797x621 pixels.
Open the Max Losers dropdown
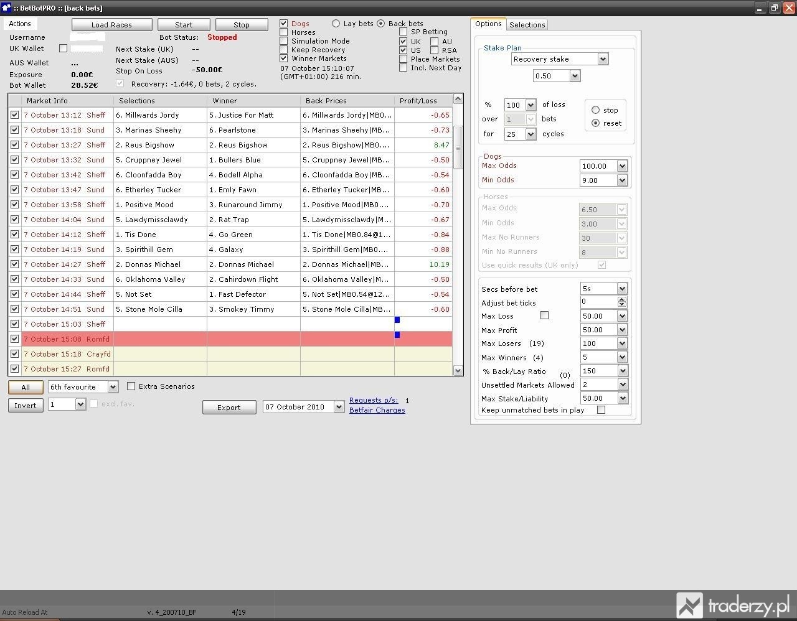[621, 343]
